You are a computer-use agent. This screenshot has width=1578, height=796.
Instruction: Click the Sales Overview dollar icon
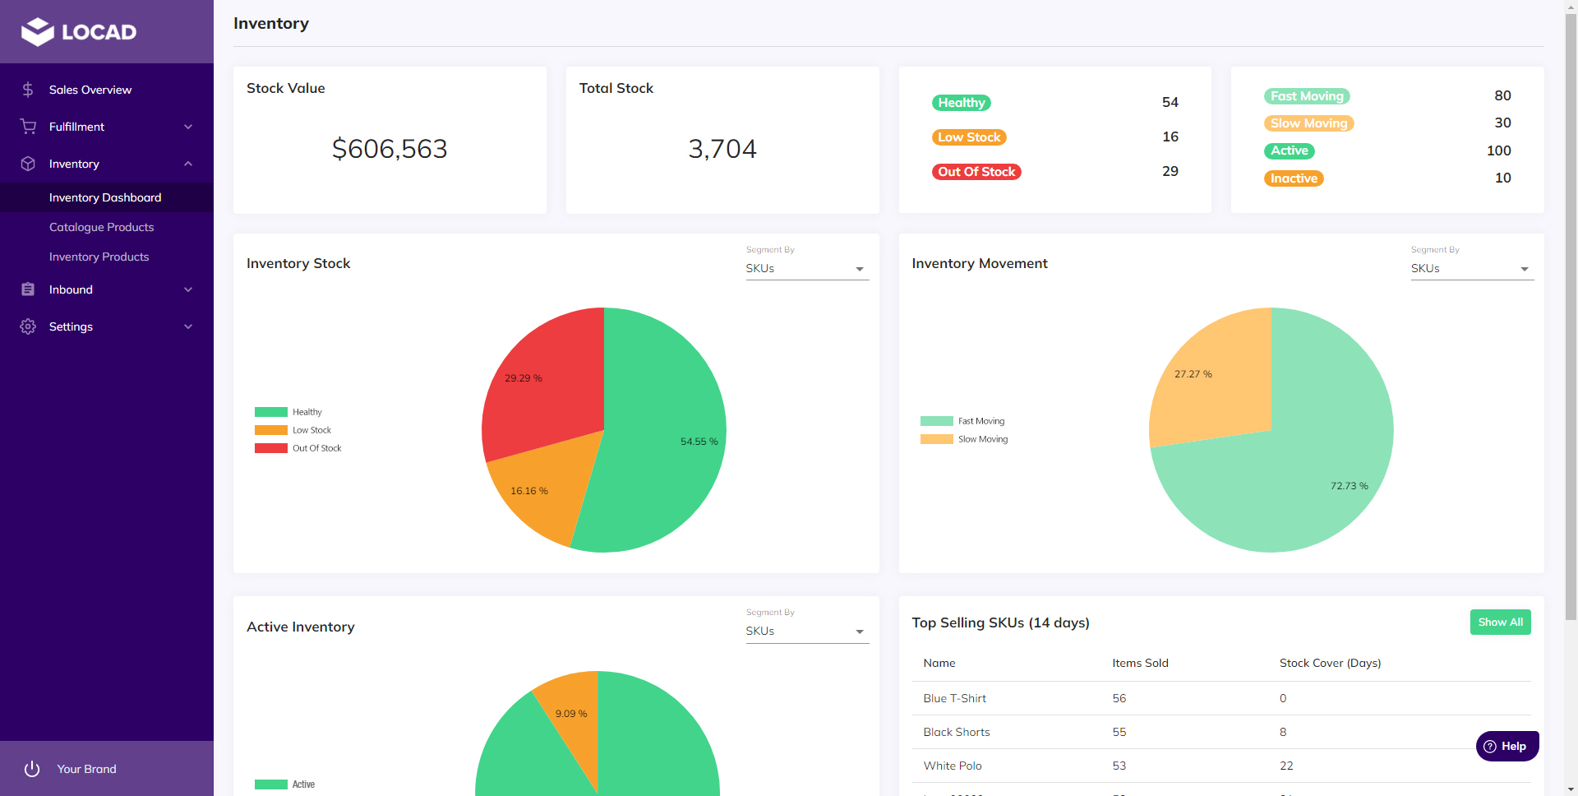click(x=27, y=90)
